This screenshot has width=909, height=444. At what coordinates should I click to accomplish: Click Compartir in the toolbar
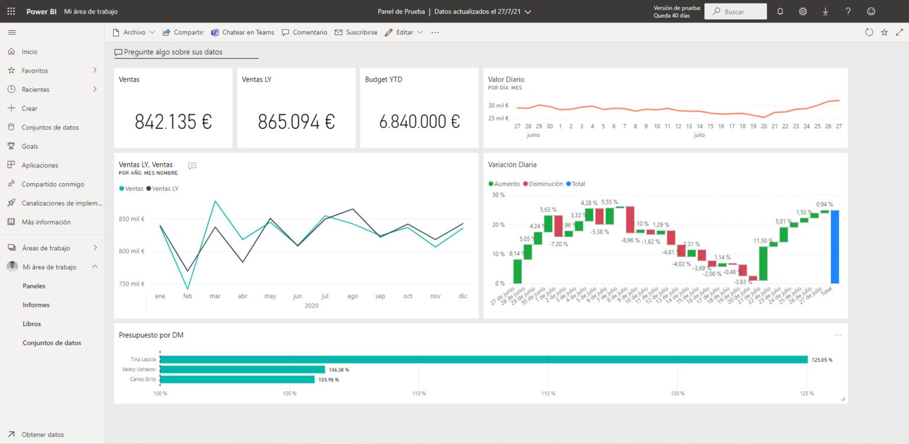183,33
